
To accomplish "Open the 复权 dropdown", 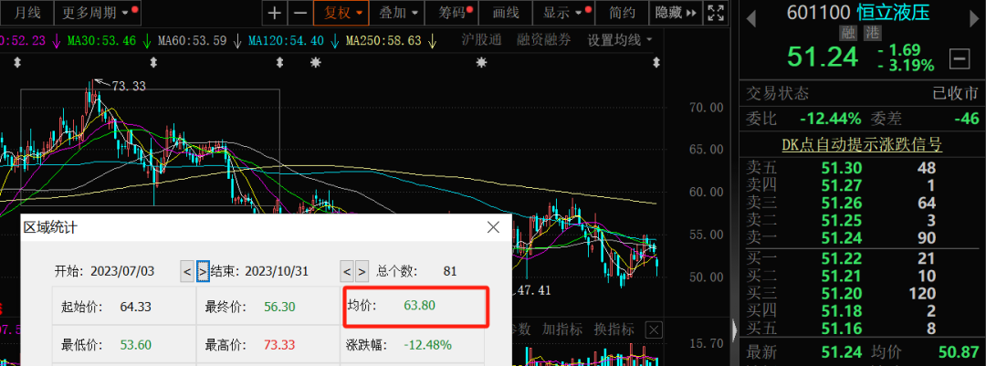I will [x=340, y=13].
